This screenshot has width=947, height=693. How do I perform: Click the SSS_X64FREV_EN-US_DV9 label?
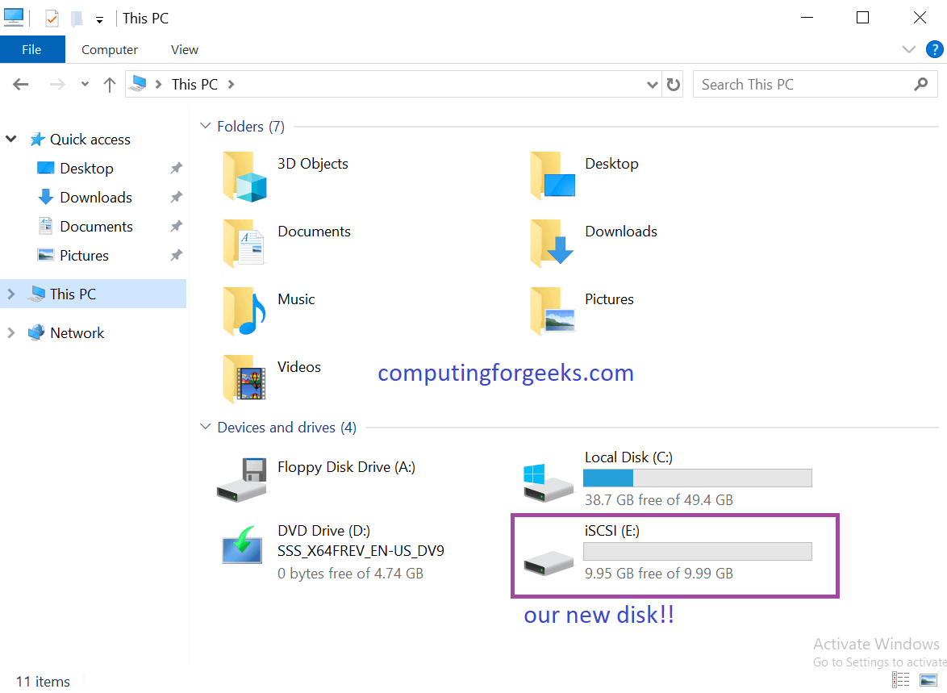coord(361,551)
